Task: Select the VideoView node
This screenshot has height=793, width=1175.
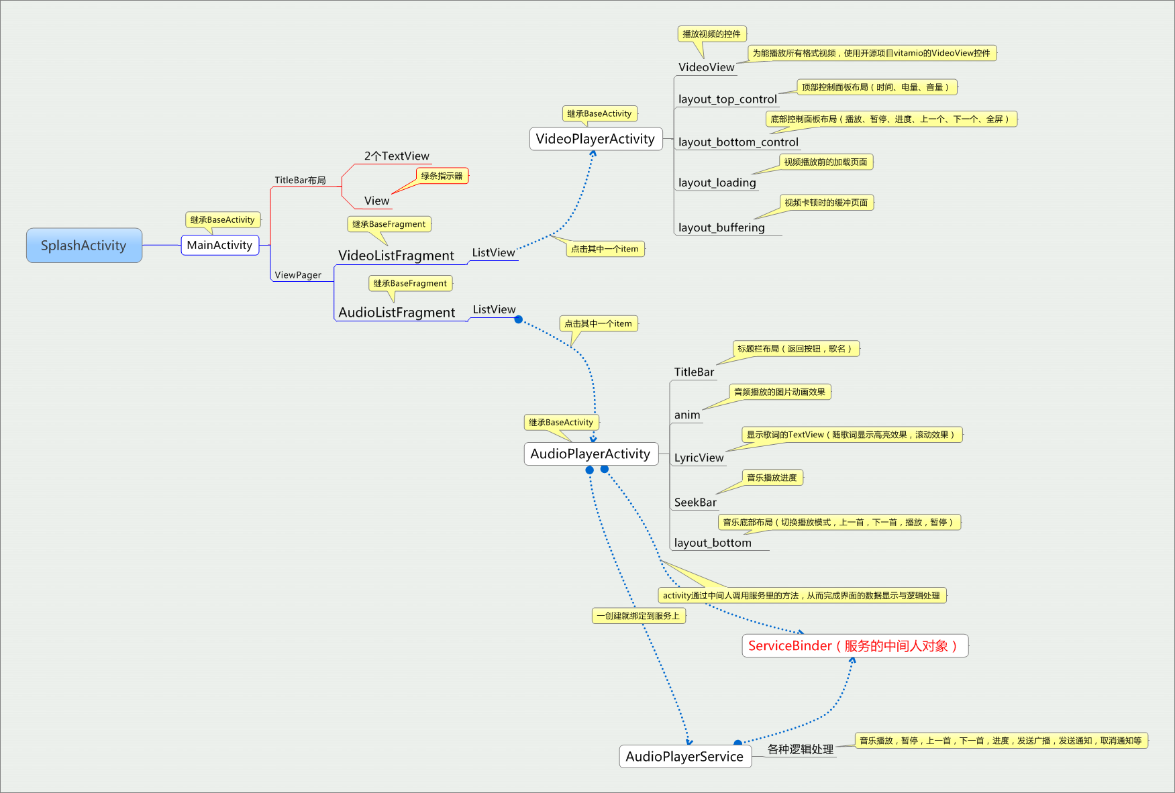Action: 707,67
